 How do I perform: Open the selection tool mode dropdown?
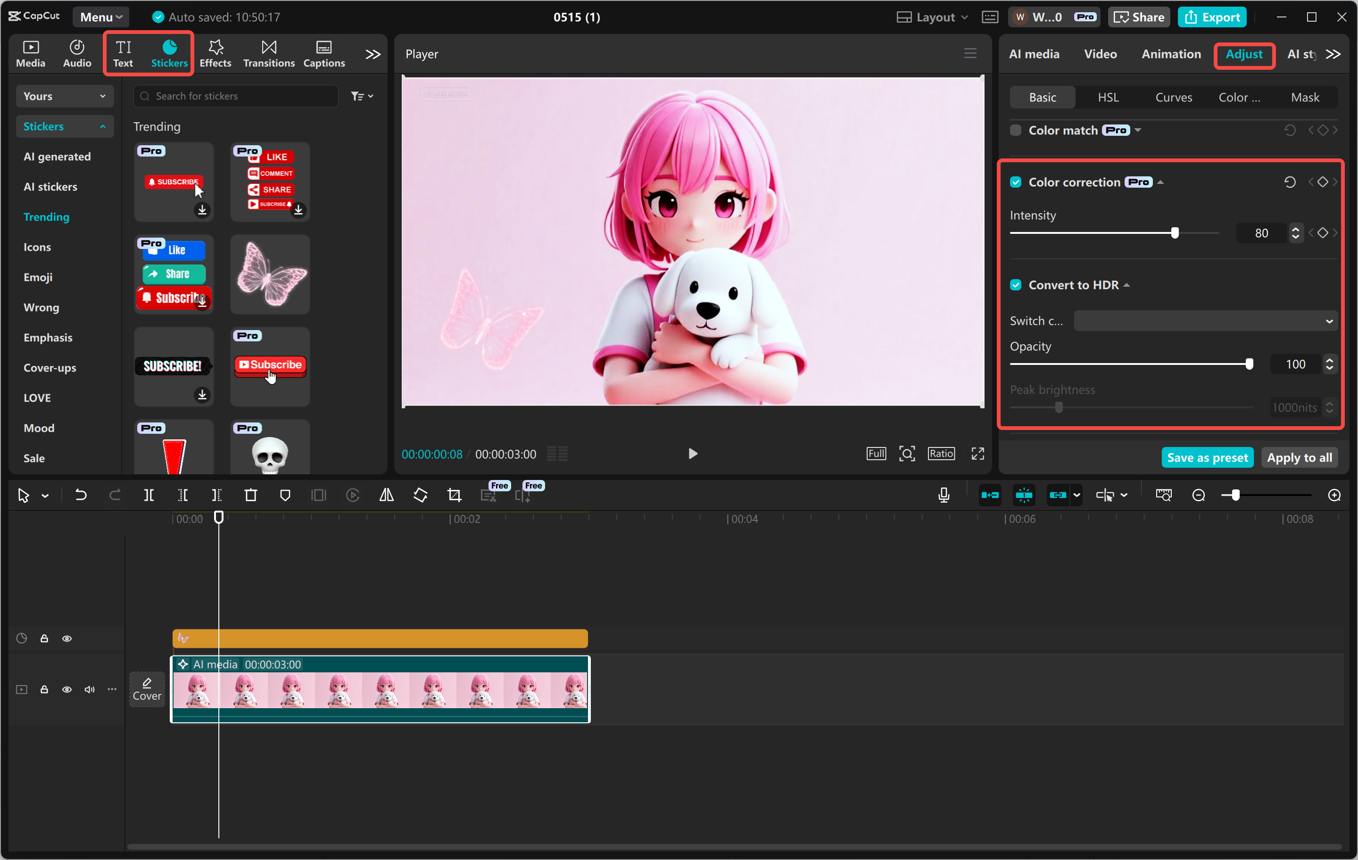[x=45, y=496]
